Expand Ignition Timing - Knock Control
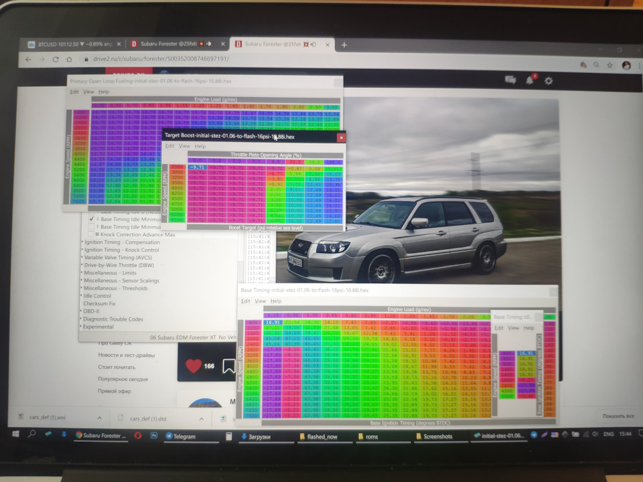Screen dimensions: 643x482 pyautogui.click(x=121, y=250)
